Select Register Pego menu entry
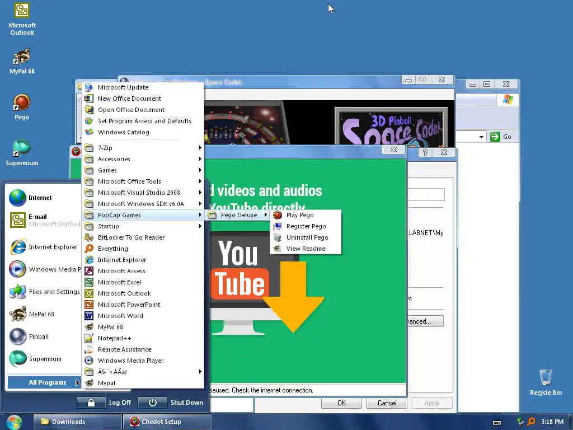Screen dimensions: 573x430 pyautogui.click(x=306, y=226)
